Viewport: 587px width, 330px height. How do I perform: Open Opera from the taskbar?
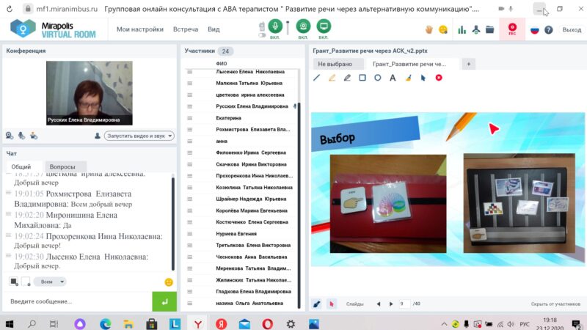click(x=268, y=324)
